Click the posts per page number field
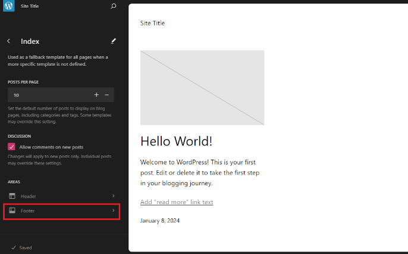Image resolution: width=408 pixels, height=254 pixels. coord(48,95)
